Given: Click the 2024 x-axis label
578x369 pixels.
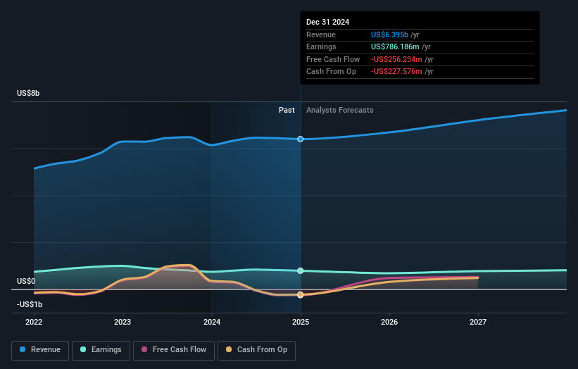Looking at the screenshot, I should coord(212,323).
